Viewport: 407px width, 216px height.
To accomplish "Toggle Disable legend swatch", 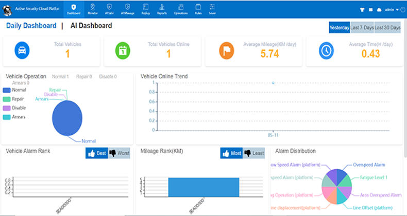I will tap(7, 109).
